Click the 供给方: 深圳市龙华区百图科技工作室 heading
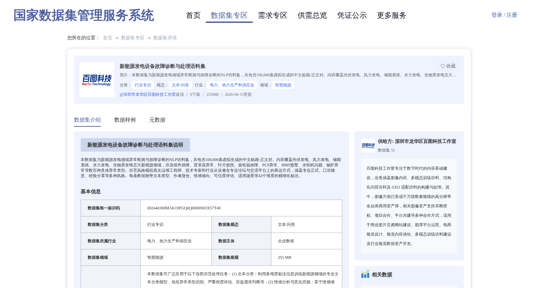538x288 pixels. (417, 141)
